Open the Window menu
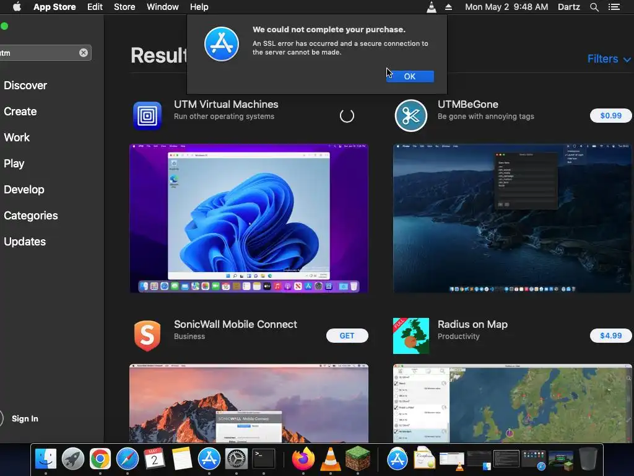This screenshot has width=634, height=476. pyautogui.click(x=163, y=7)
